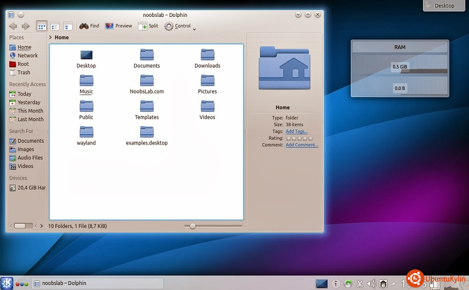Switch to Columns view mode
The image size is (469, 290).
[68, 26]
